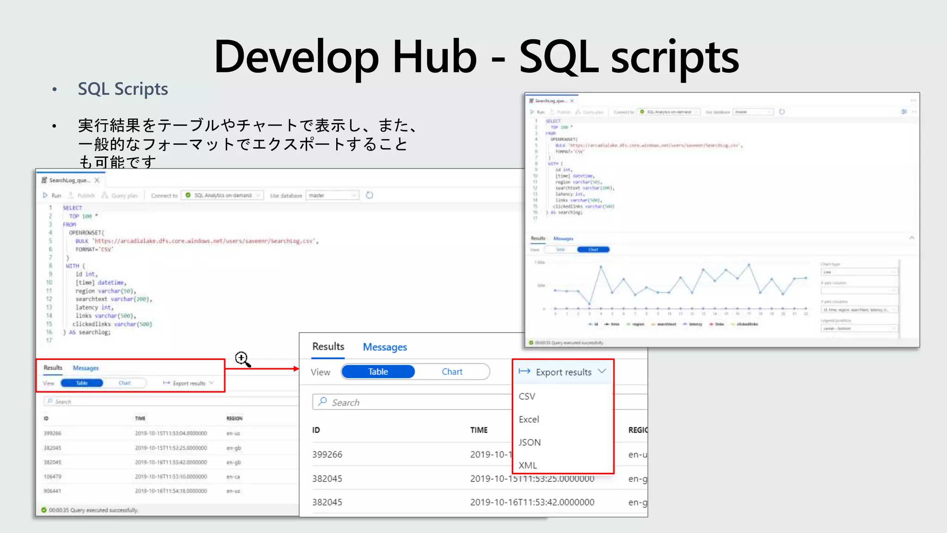Click Query plan icon in right chart screenshot

[578, 112]
